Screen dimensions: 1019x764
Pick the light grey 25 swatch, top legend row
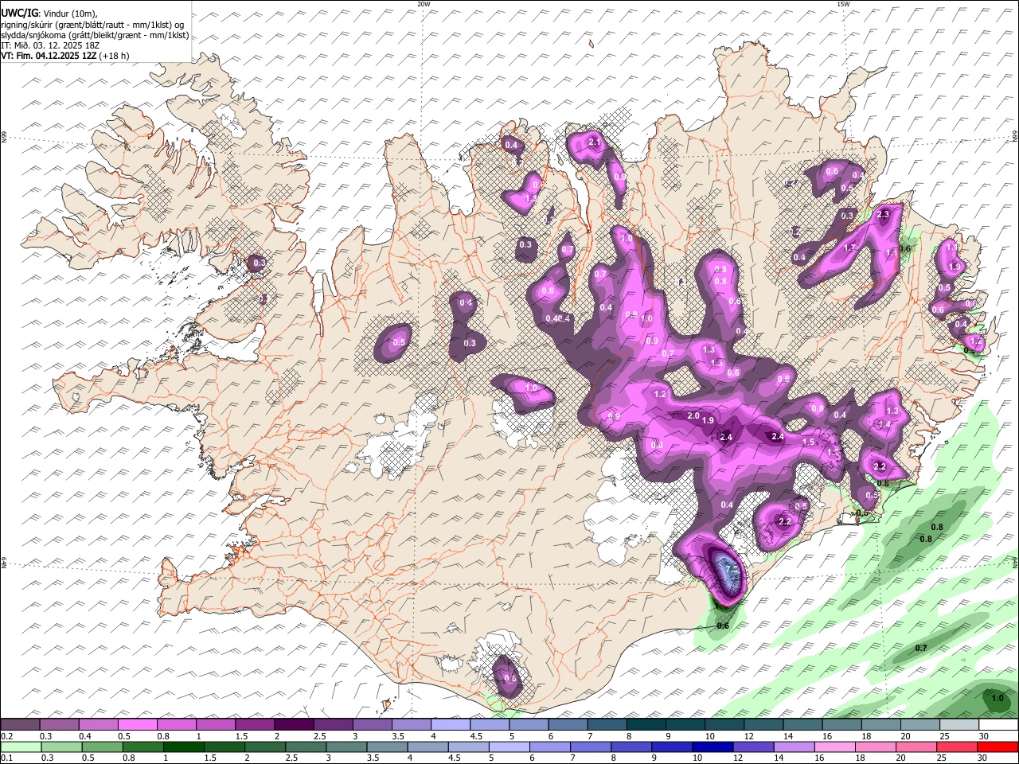959,724
